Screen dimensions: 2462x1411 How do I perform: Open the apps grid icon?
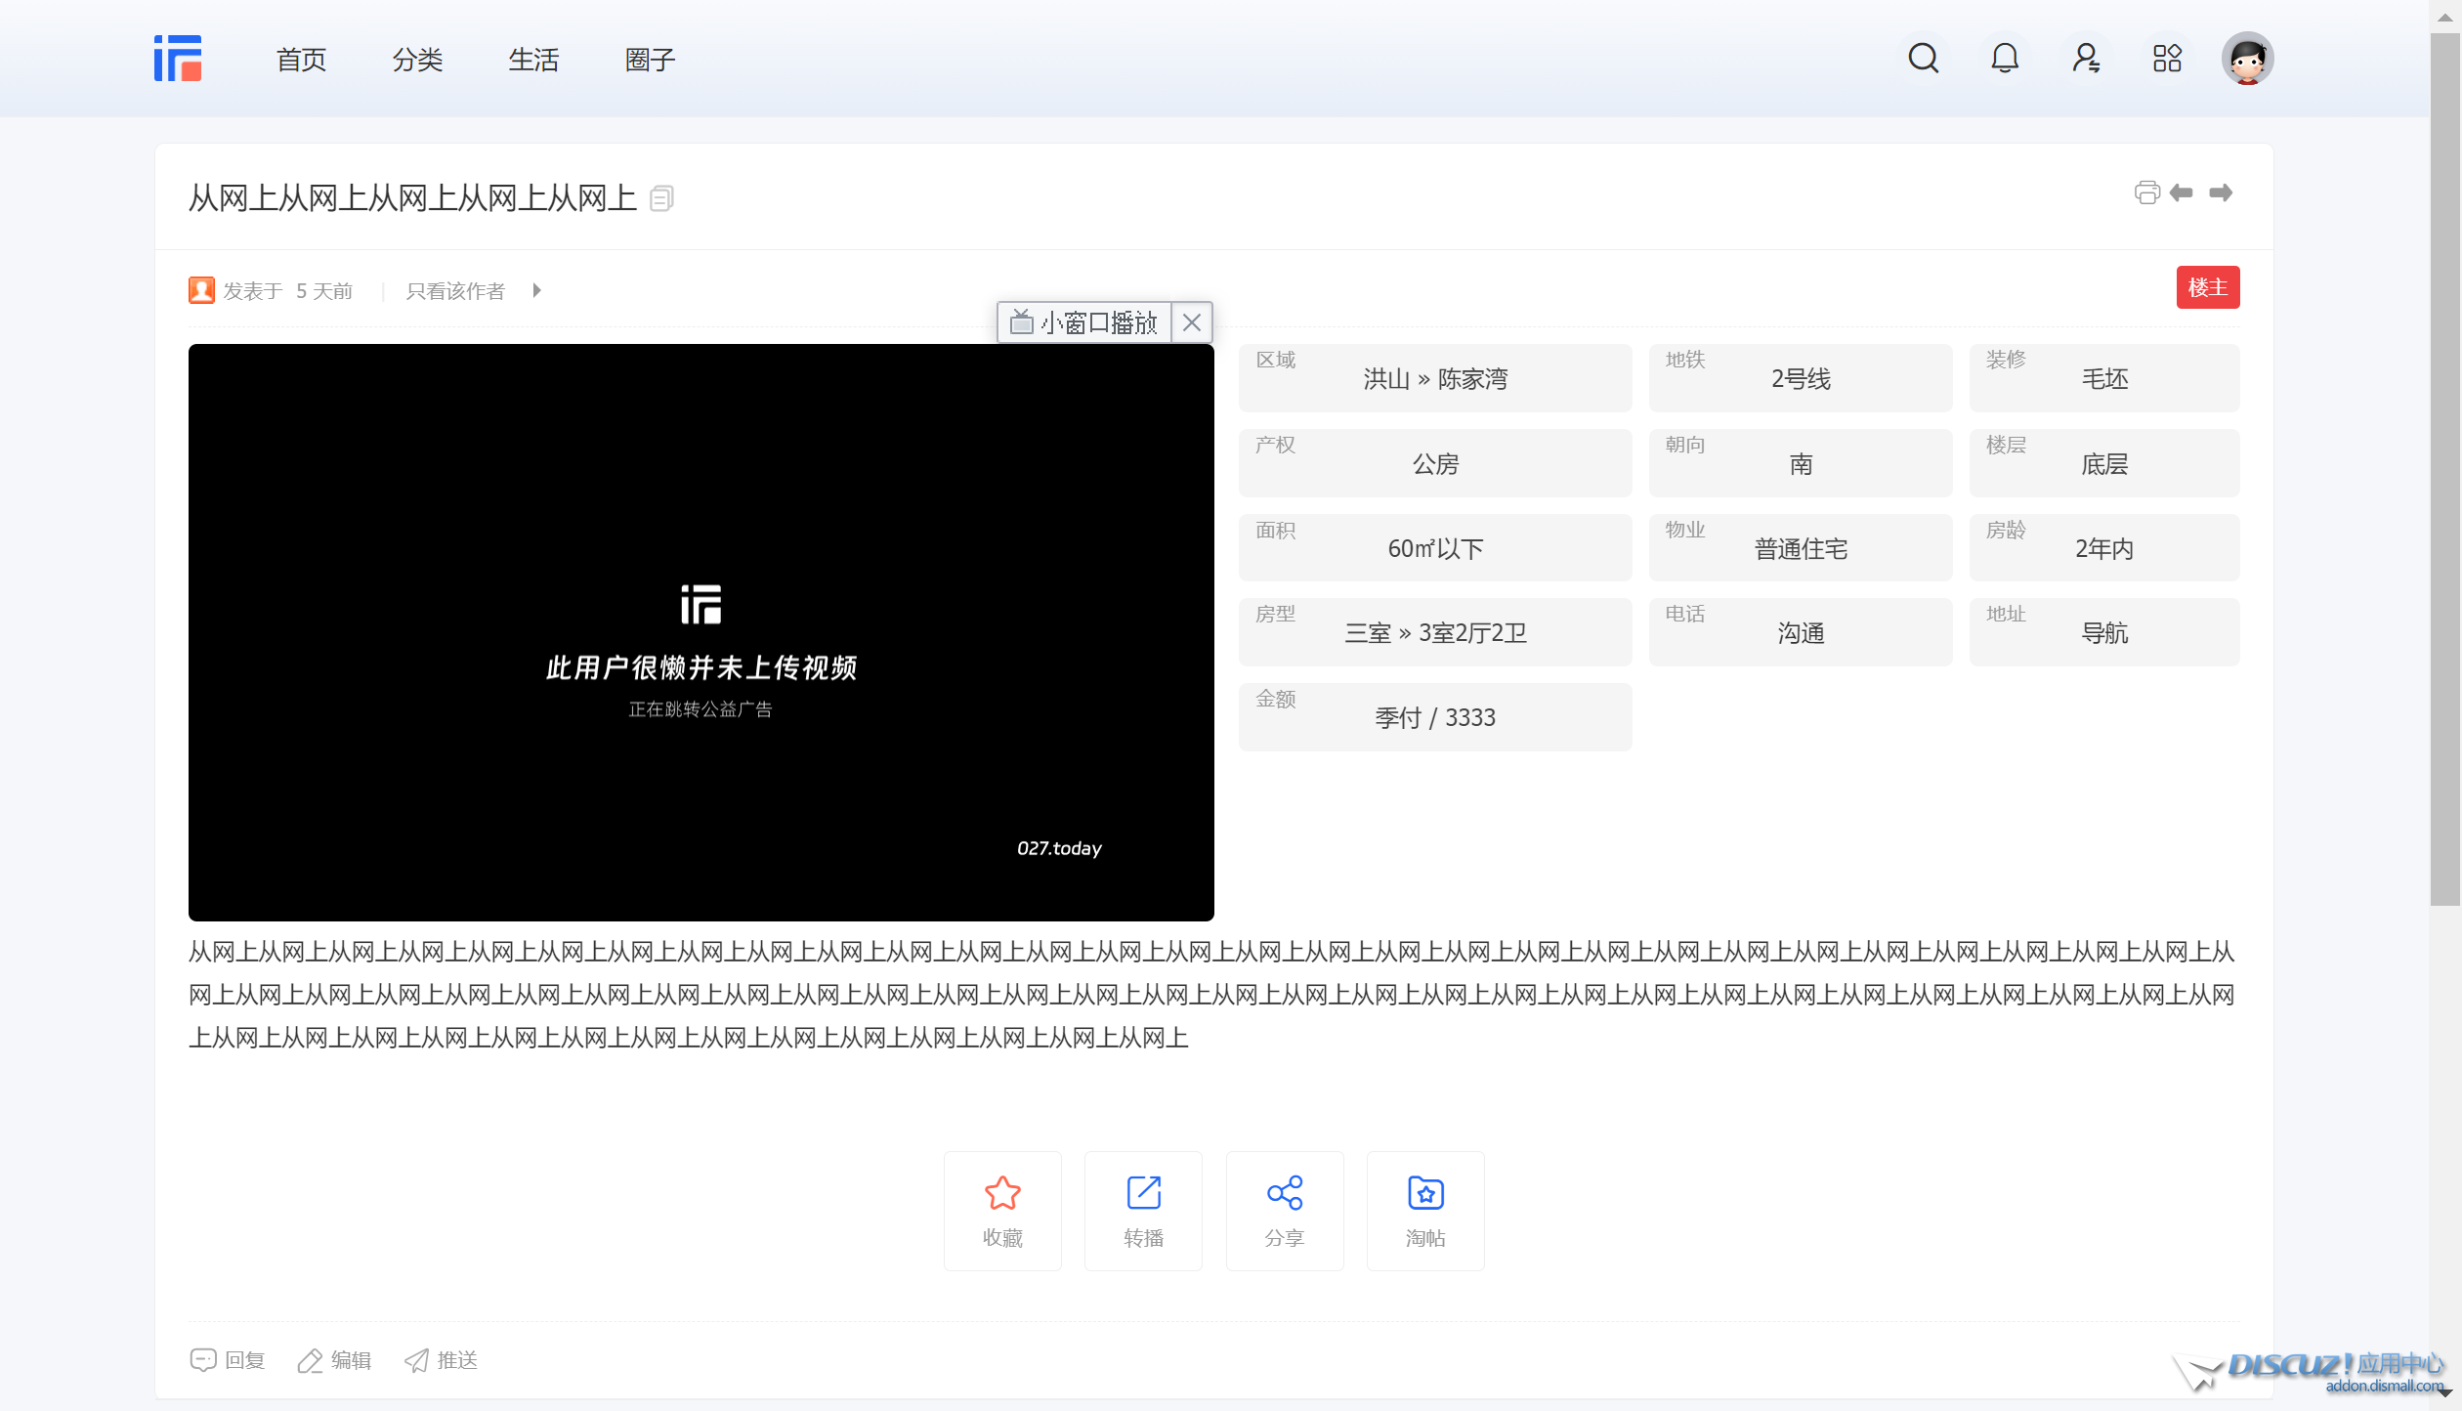pos(2167,59)
